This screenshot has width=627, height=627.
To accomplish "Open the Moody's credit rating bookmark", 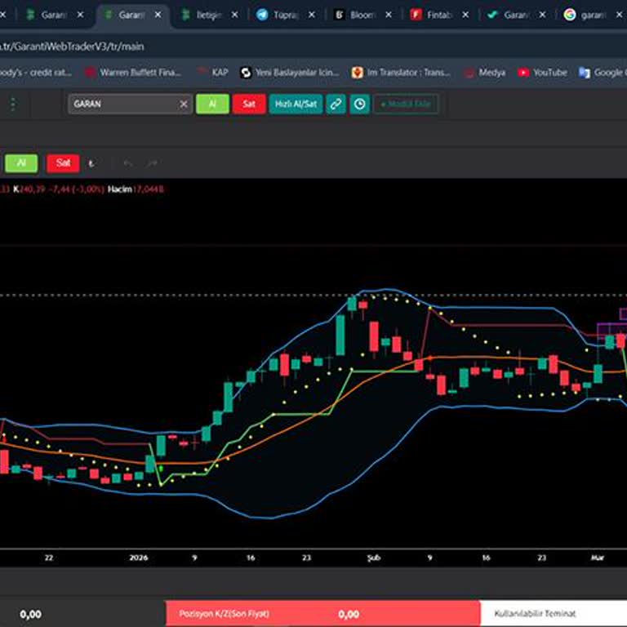I will [36, 73].
